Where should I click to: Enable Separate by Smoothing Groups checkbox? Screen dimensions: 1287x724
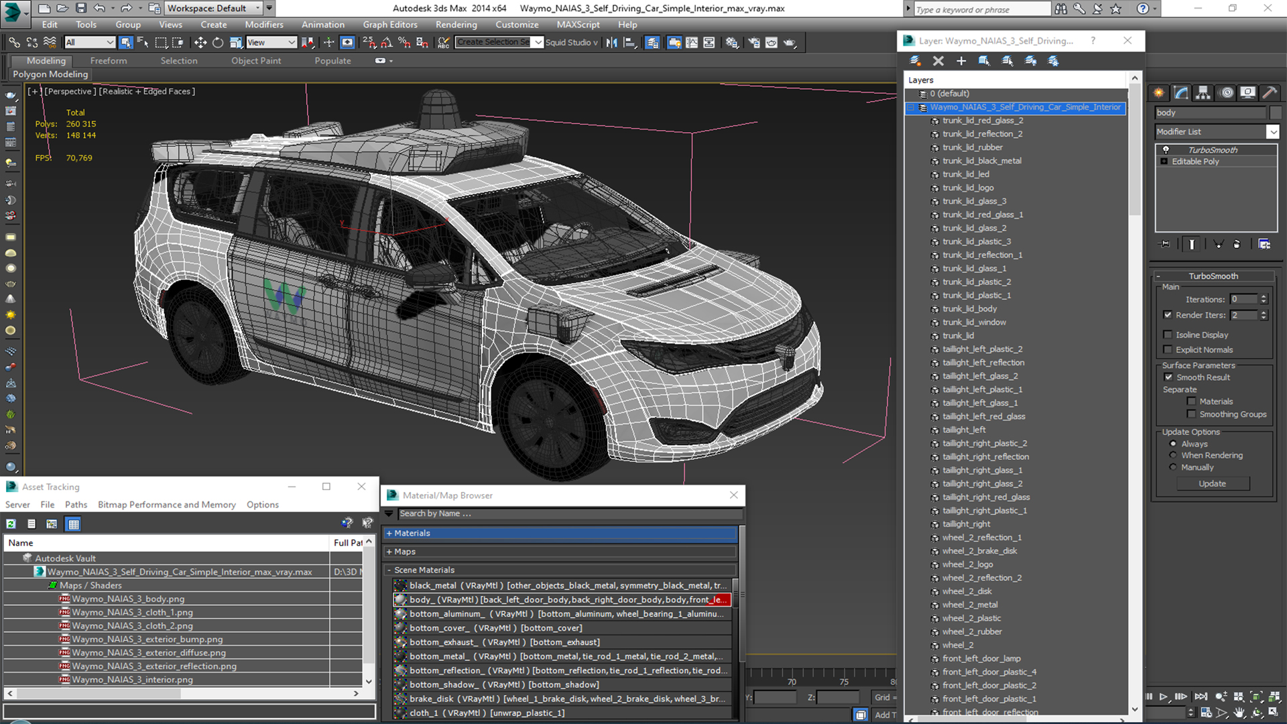[1191, 414]
